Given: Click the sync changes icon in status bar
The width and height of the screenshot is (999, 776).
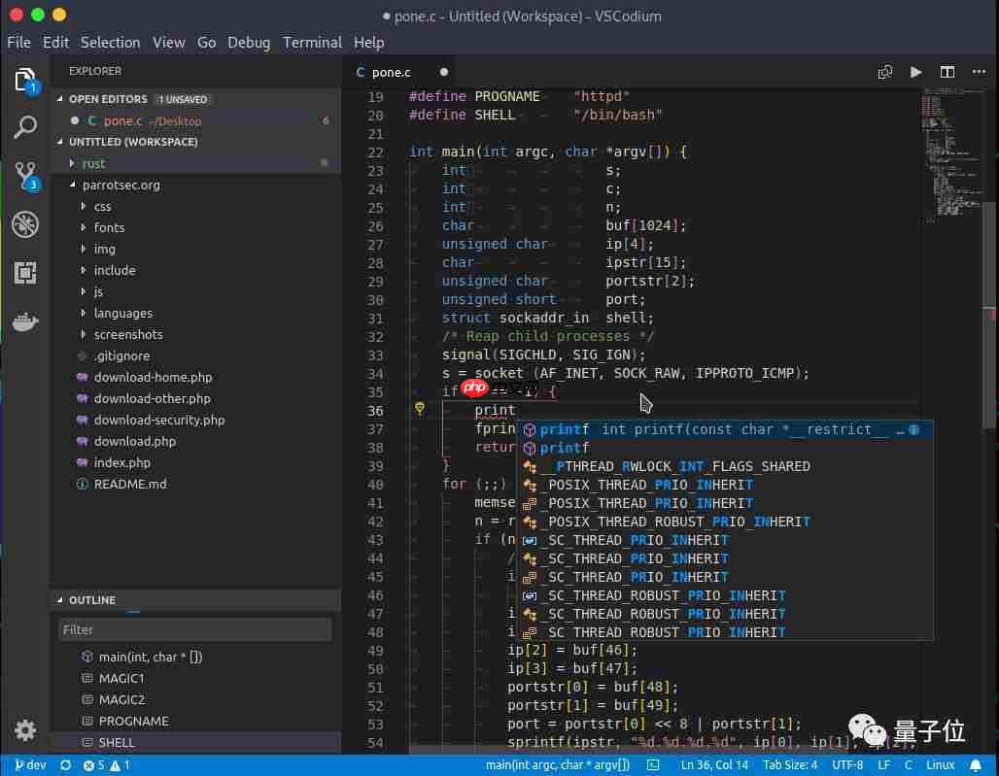Looking at the screenshot, I should (x=65, y=765).
